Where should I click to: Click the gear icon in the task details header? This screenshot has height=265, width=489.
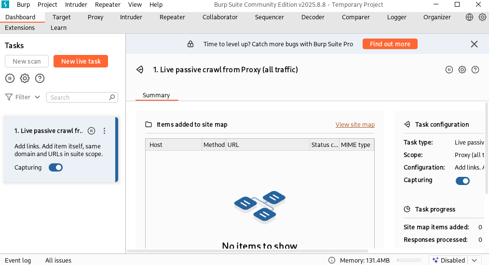coord(462,70)
